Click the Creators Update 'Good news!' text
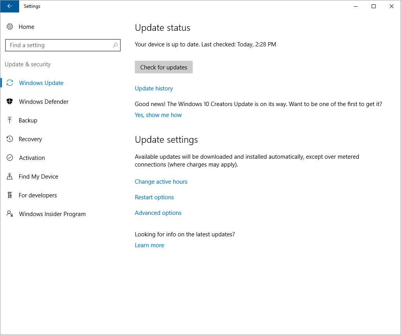 258,104
